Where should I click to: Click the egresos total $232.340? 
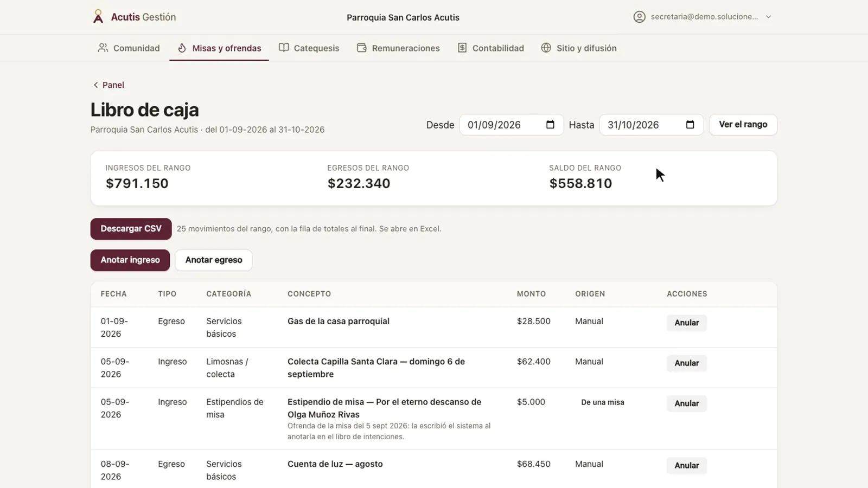pyautogui.click(x=359, y=183)
